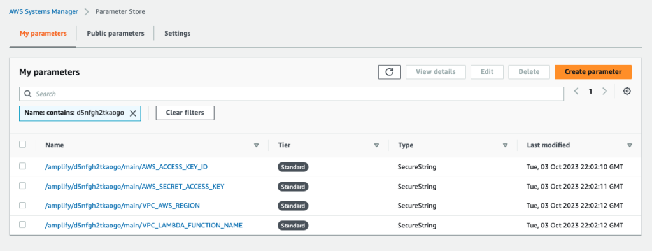Click the My parameters panel heading

click(x=49, y=72)
